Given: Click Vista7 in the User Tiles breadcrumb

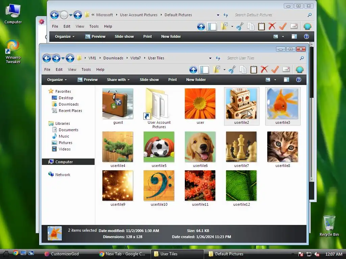Looking at the screenshot, I should point(135,58).
